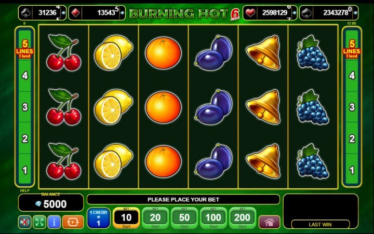Choose the Bet 100 start button
The height and width of the screenshot is (234, 374).
(213, 218)
